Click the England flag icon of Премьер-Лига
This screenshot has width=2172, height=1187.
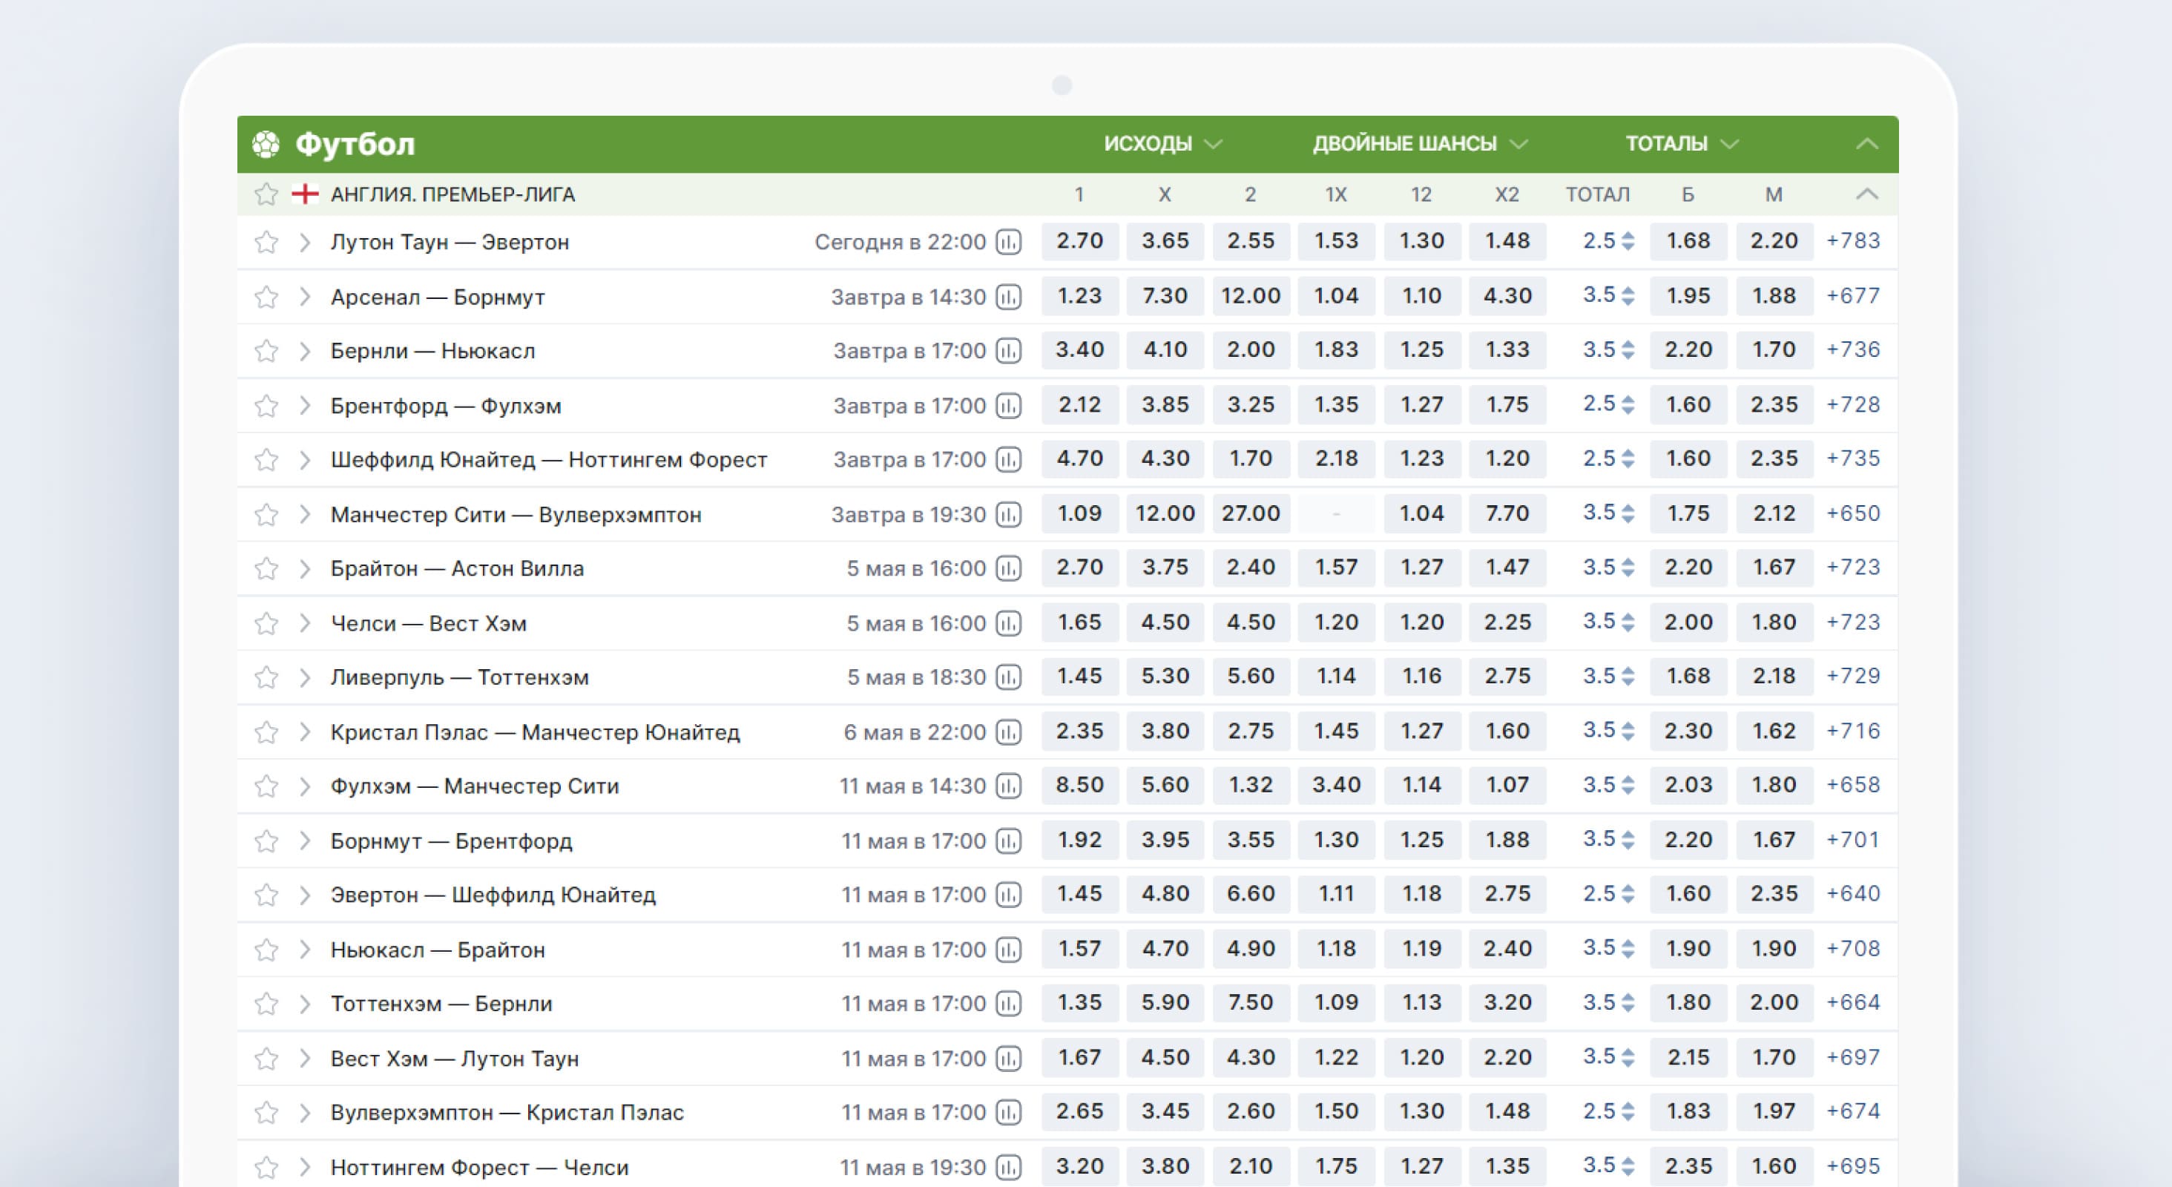point(304,194)
